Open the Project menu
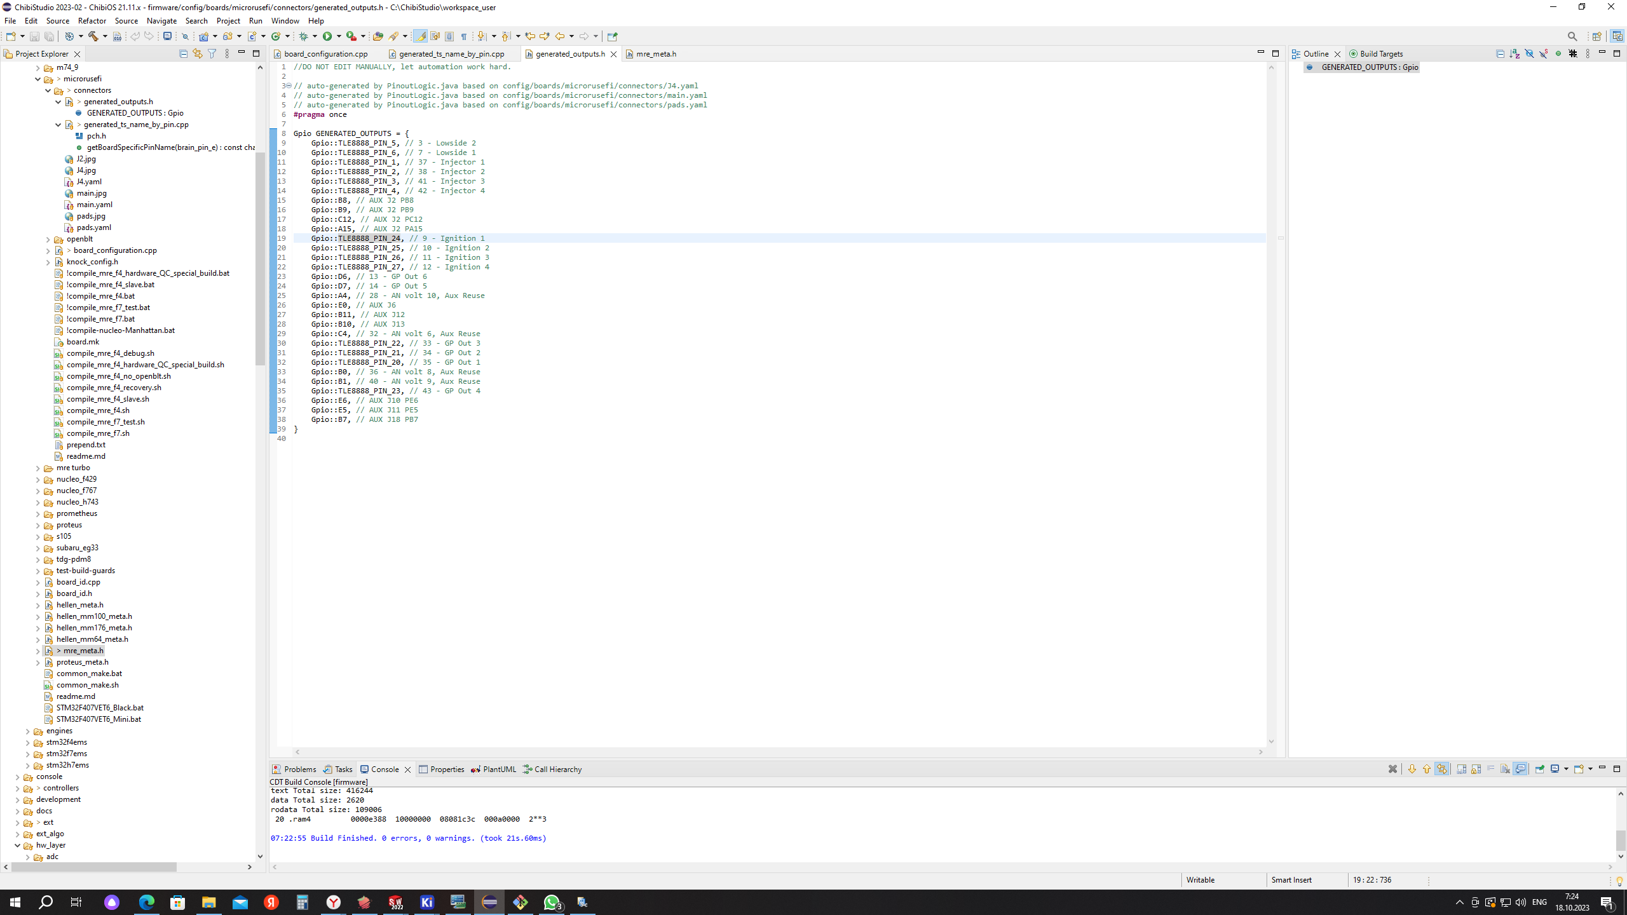 [x=228, y=20]
